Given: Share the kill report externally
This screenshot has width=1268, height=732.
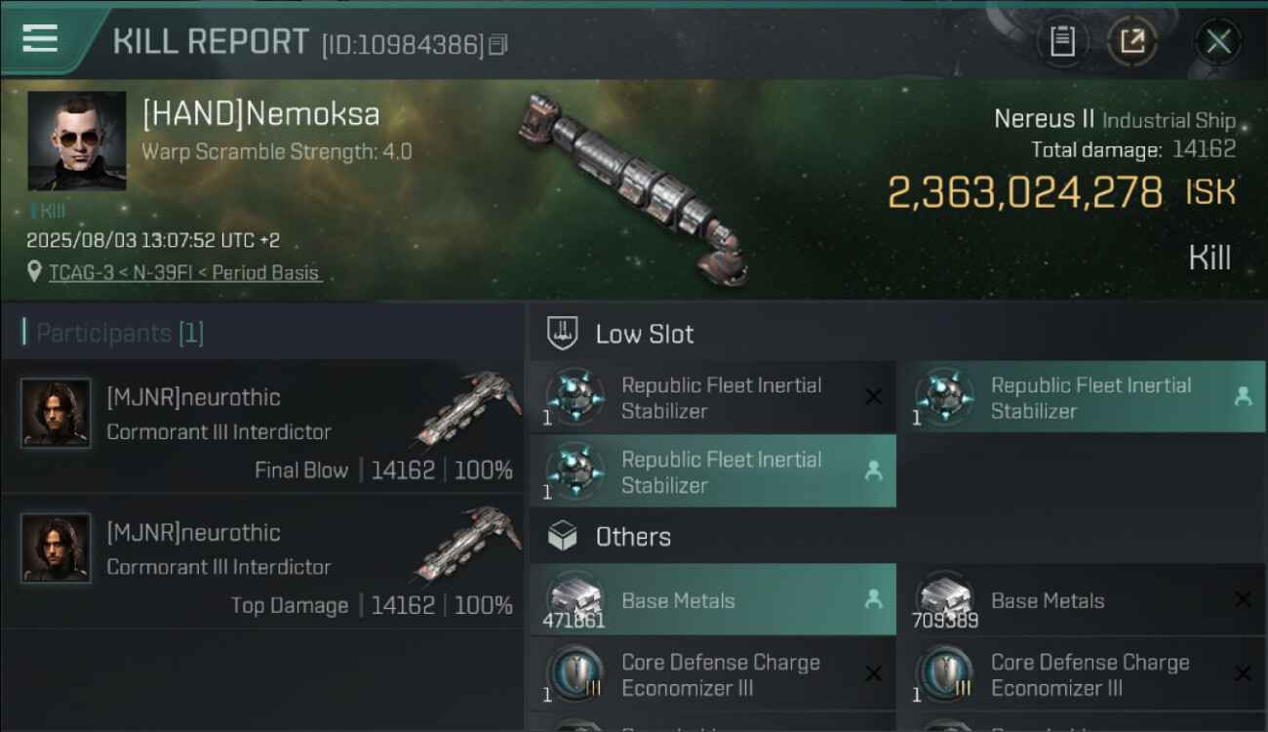Looking at the screenshot, I should 1131,41.
